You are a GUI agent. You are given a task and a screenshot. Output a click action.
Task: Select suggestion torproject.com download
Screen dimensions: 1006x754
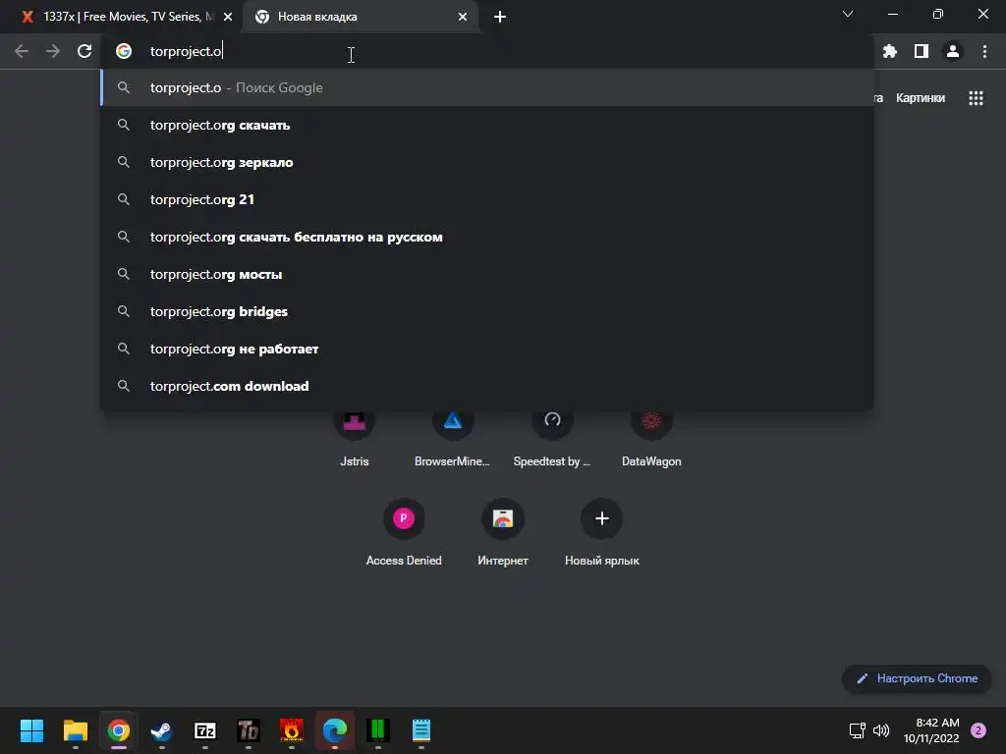[x=487, y=386]
